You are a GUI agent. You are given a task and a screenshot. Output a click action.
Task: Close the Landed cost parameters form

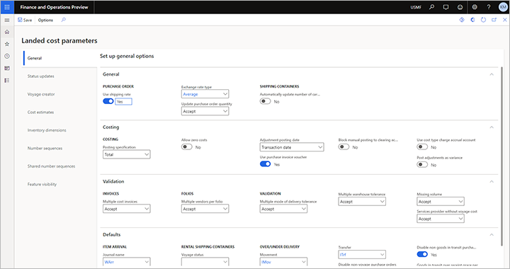pos(505,20)
